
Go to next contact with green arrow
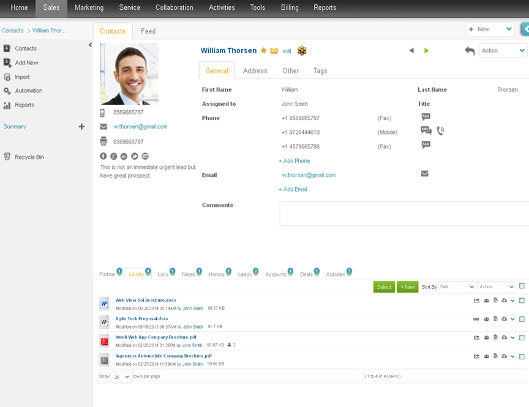point(426,51)
